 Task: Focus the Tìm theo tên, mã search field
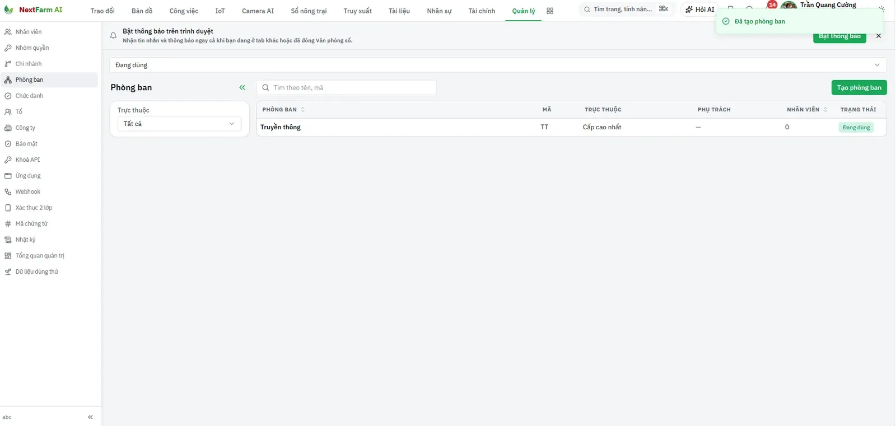click(x=346, y=87)
